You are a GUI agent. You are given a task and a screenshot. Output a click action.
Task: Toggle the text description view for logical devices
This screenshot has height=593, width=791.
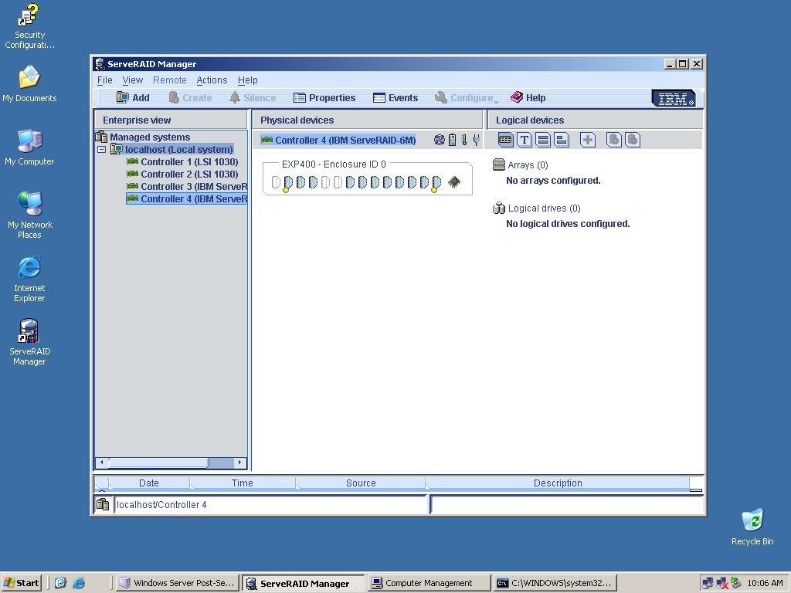pyautogui.click(x=525, y=140)
